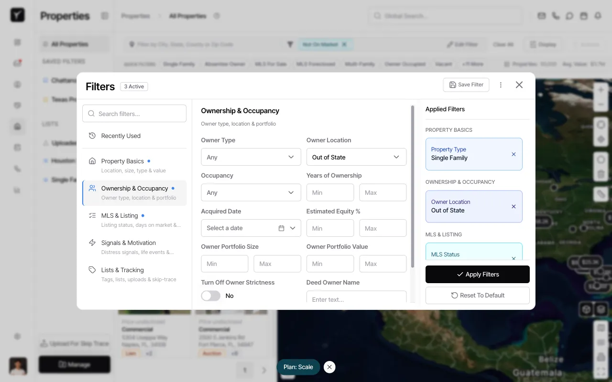
Task: Toggle the Turn Off Owner Strictness switch
Action: click(210, 296)
